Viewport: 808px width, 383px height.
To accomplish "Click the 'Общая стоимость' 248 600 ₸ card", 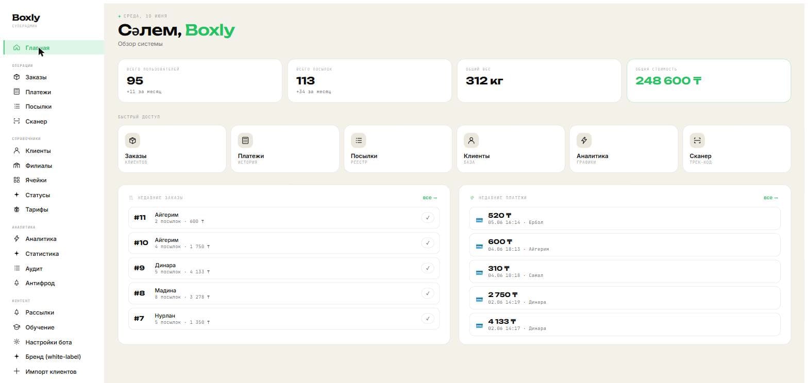I will (x=709, y=81).
